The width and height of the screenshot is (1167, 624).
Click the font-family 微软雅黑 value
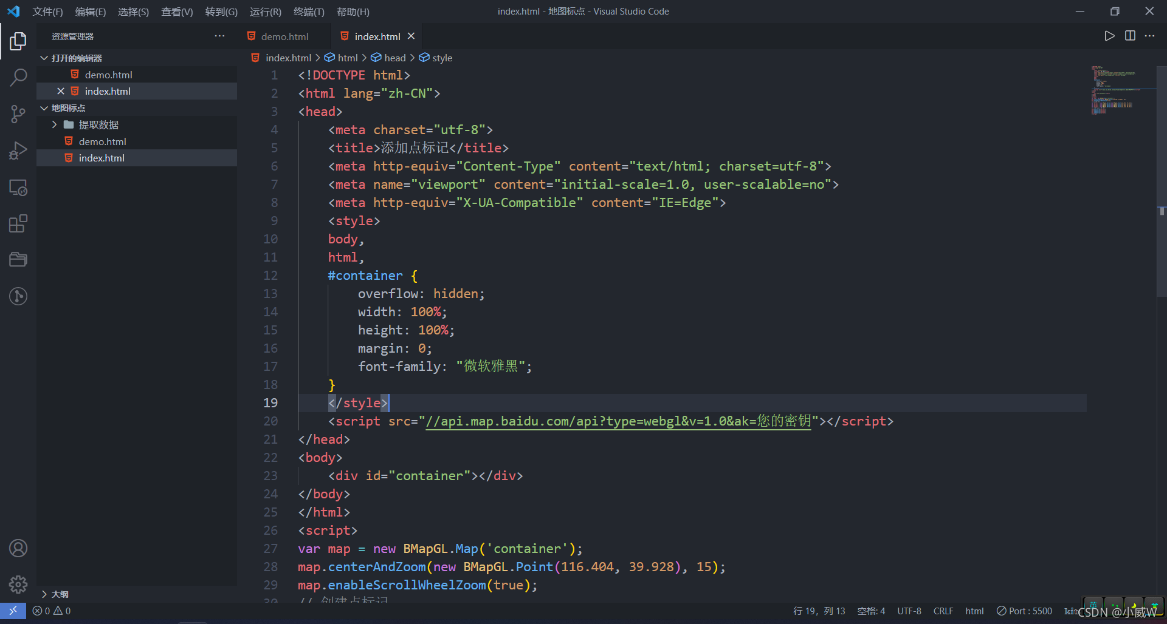point(491,366)
